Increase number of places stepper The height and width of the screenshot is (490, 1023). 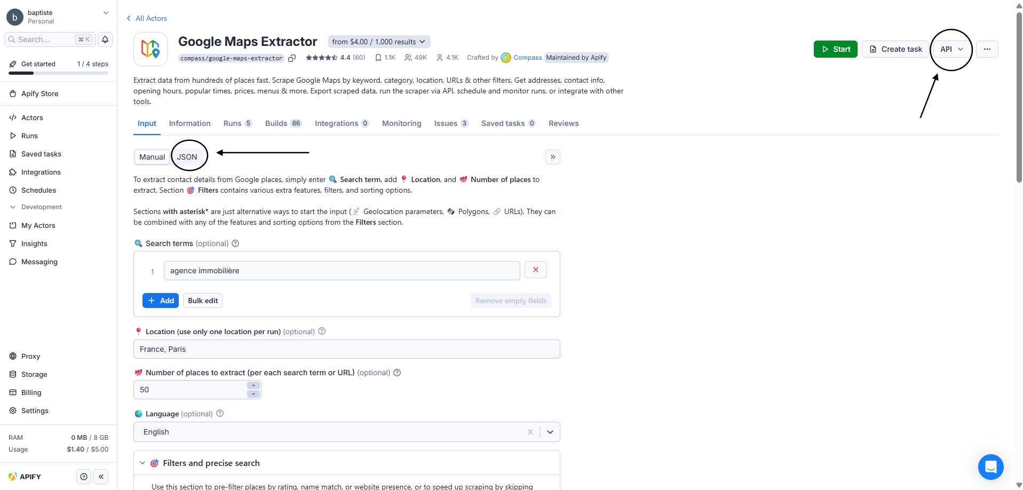click(253, 385)
